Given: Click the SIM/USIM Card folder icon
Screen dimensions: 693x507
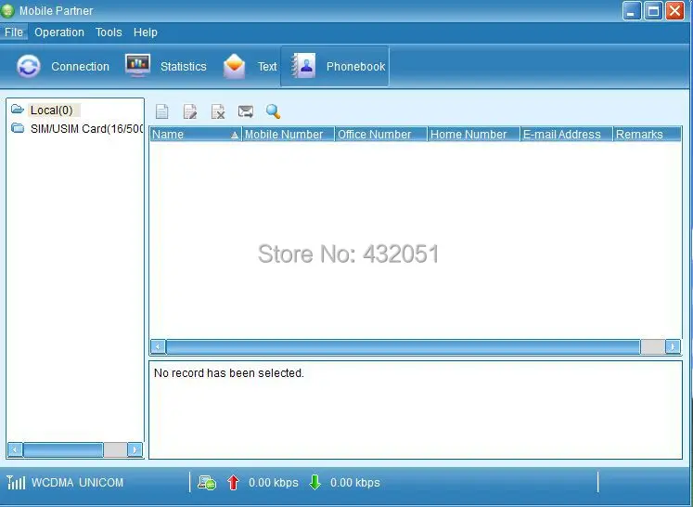Looking at the screenshot, I should (18, 128).
